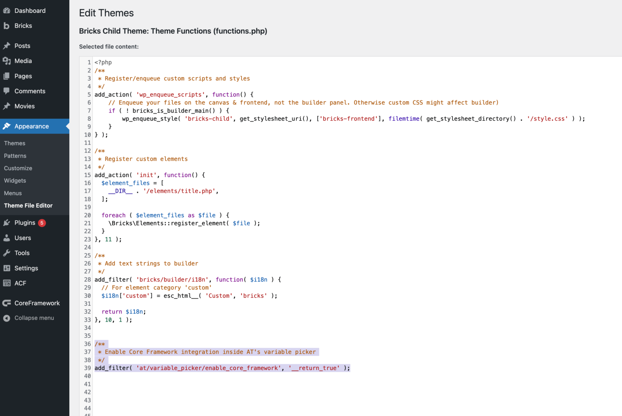The image size is (622, 416).
Task: Open the Menus submenu item
Action: [13, 193]
